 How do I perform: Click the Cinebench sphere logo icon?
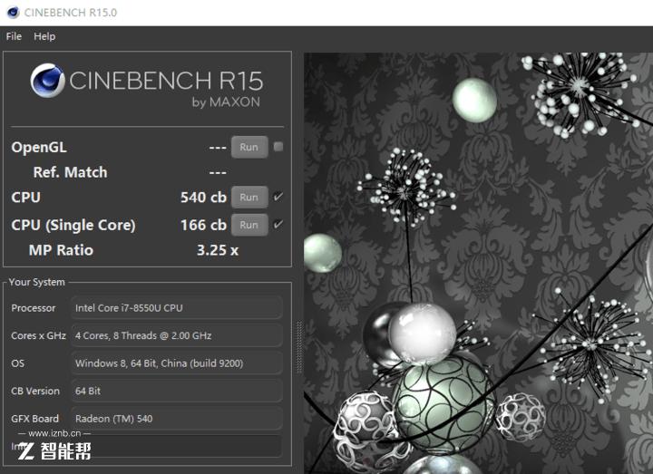47,81
